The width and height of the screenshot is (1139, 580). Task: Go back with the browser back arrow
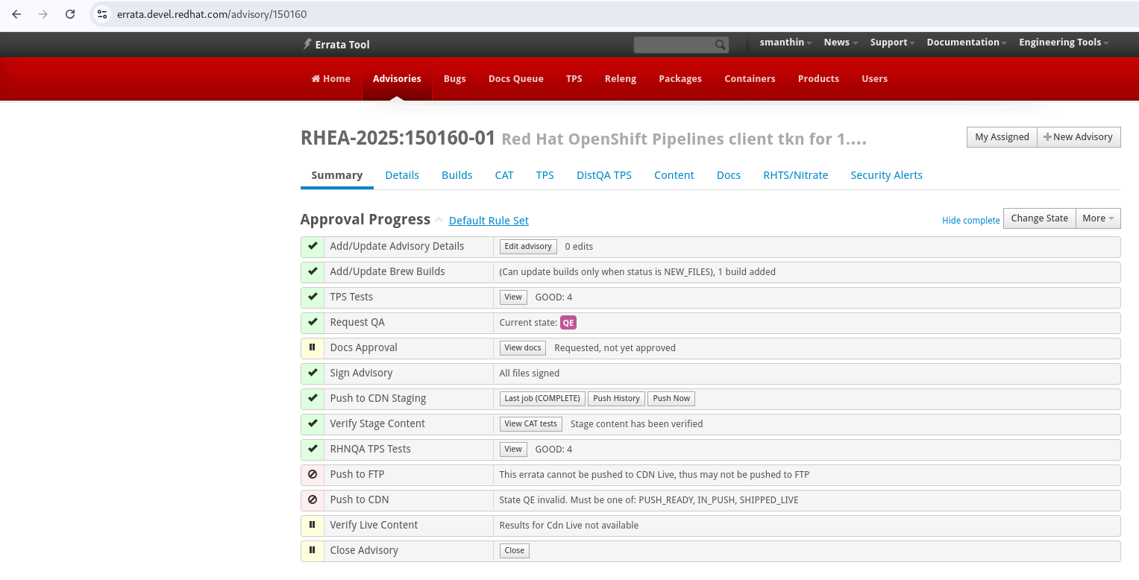click(x=16, y=14)
